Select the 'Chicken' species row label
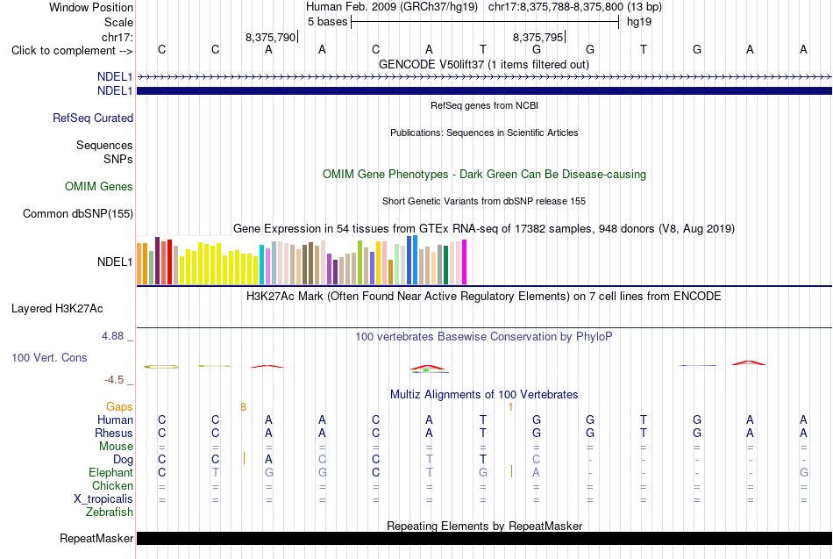Image resolution: width=833 pixels, height=559 pixels. (112, 485)
